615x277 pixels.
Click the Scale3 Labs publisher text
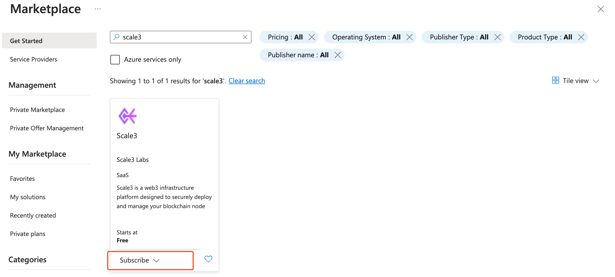[x=133, y=160]
